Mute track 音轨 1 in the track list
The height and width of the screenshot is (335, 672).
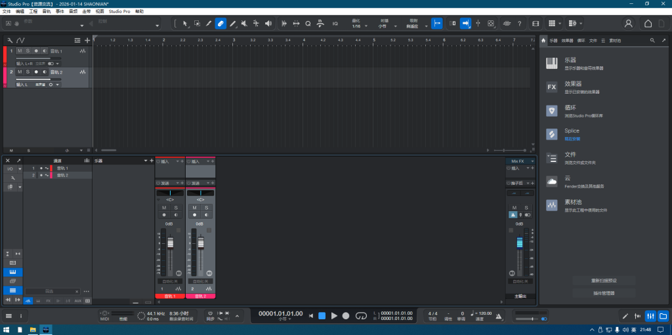(x=20, y=50)
